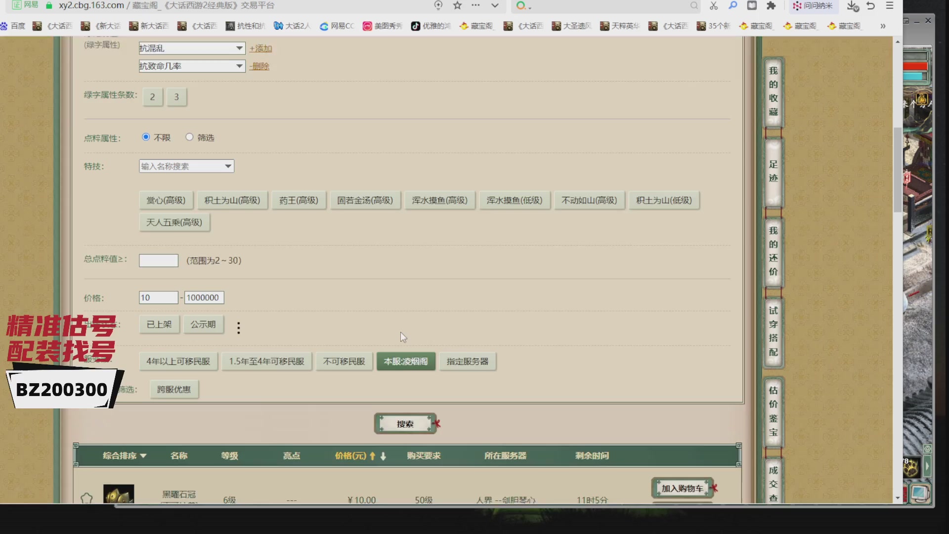Open 估价鉴宝 side tab
The height and width of the screenshot is (534, 949).
coord(773,411)
